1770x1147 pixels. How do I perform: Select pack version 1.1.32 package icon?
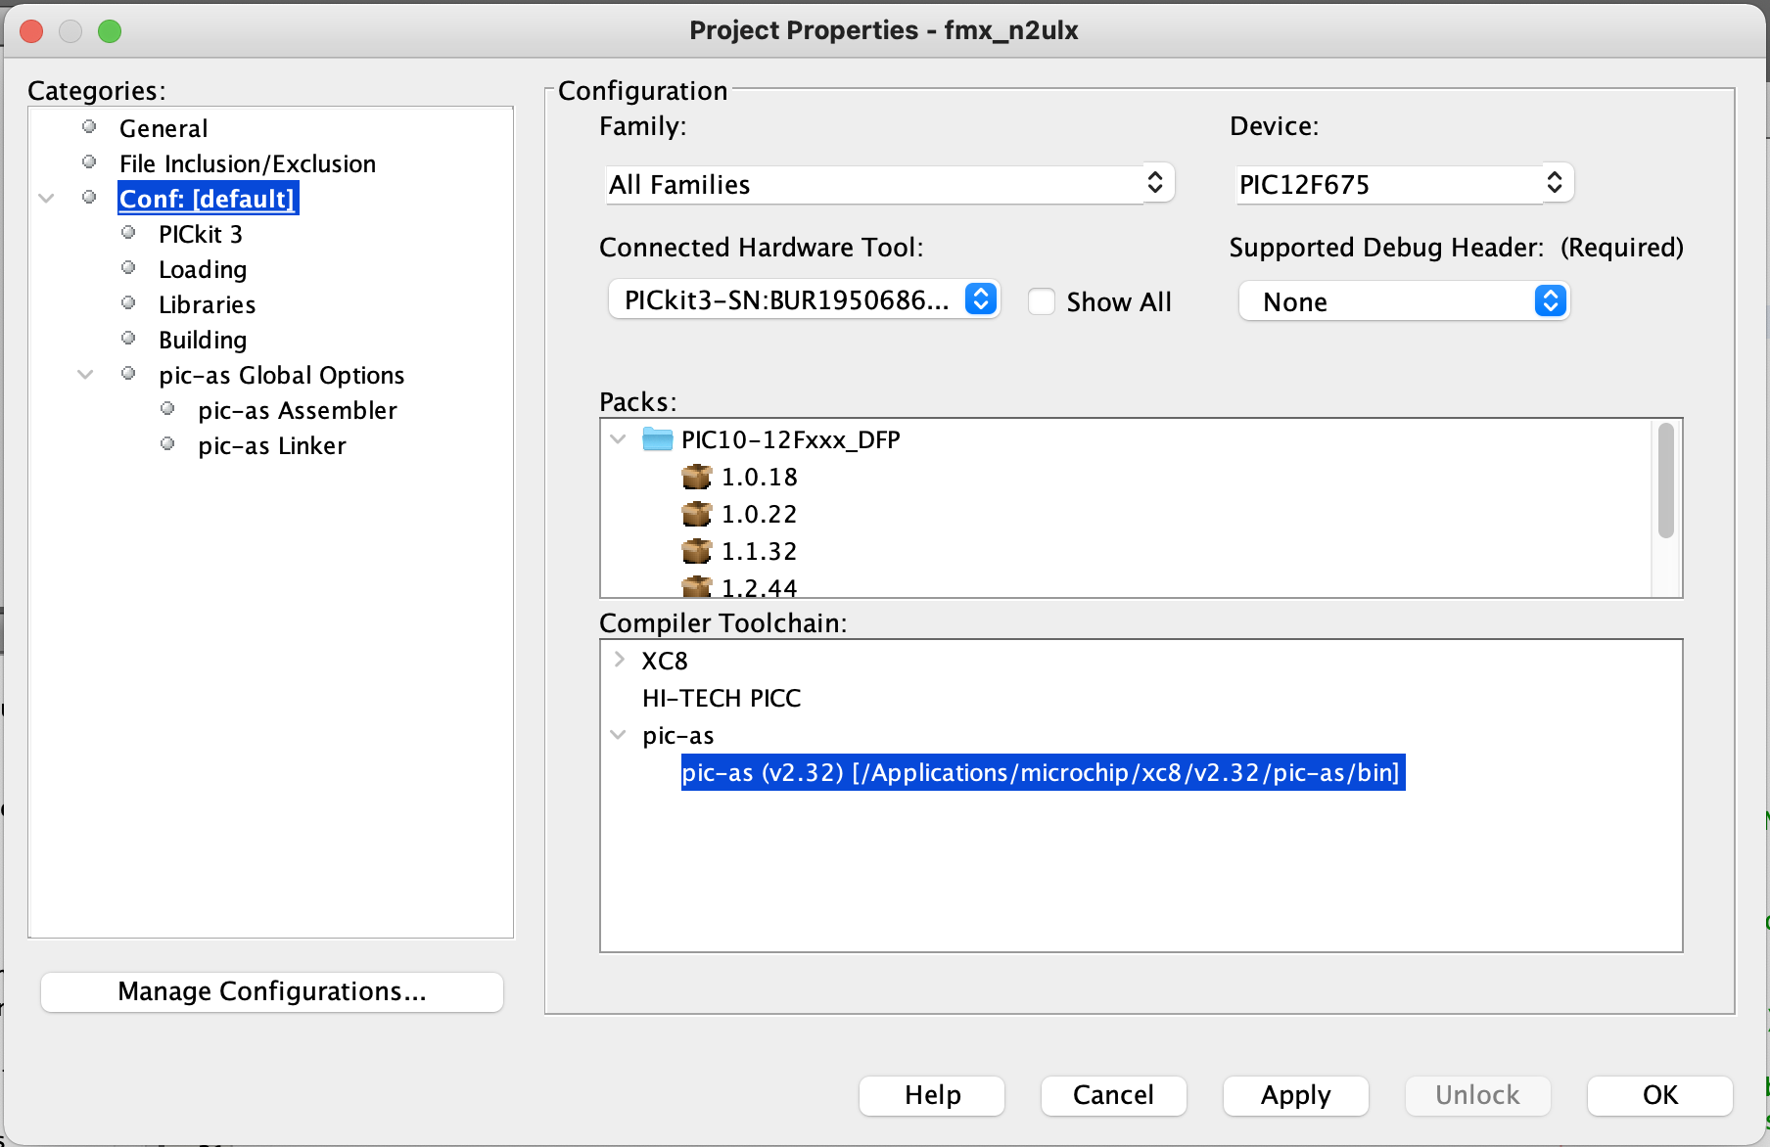[696, 551]
